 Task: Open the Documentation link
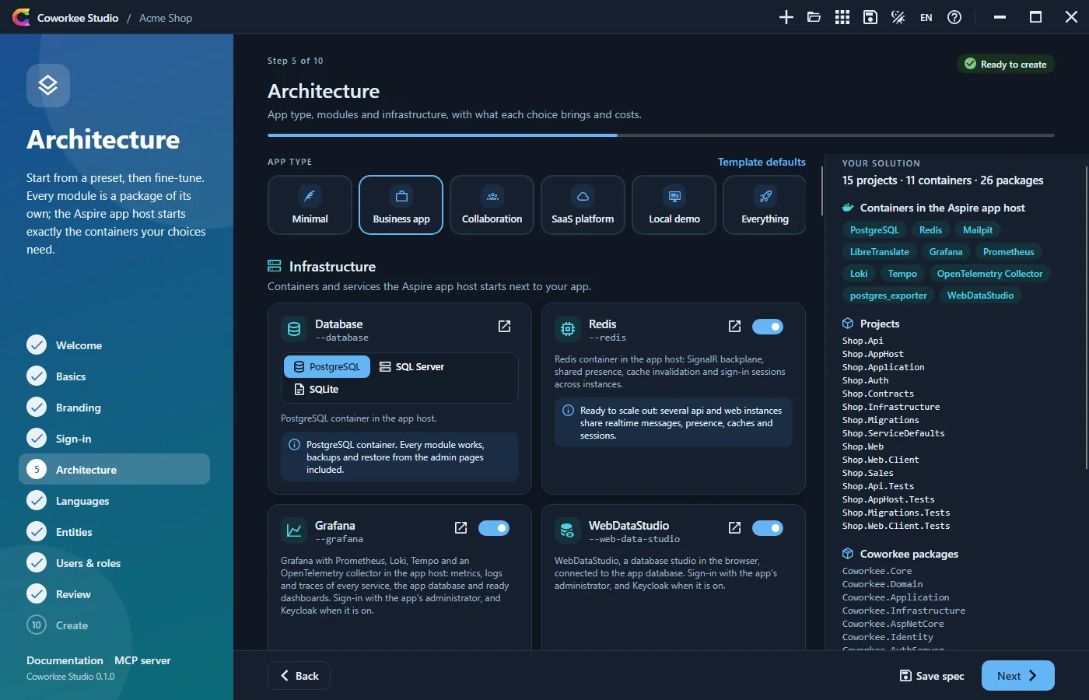(x=65, y=660)
